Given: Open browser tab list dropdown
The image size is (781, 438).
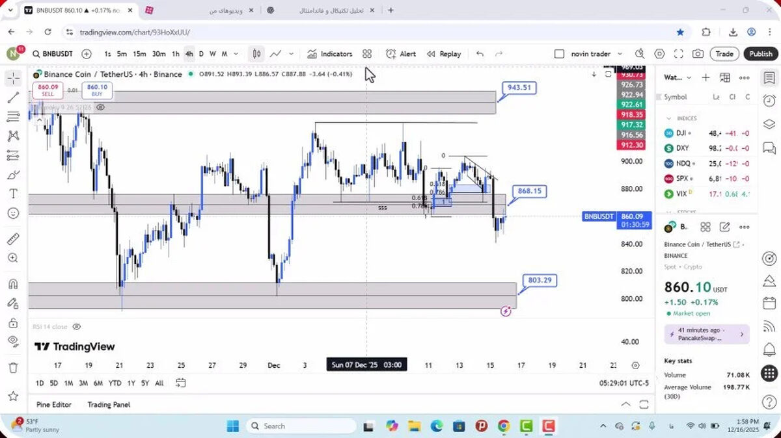Looking at the screenshot, I should pos(10,10).
